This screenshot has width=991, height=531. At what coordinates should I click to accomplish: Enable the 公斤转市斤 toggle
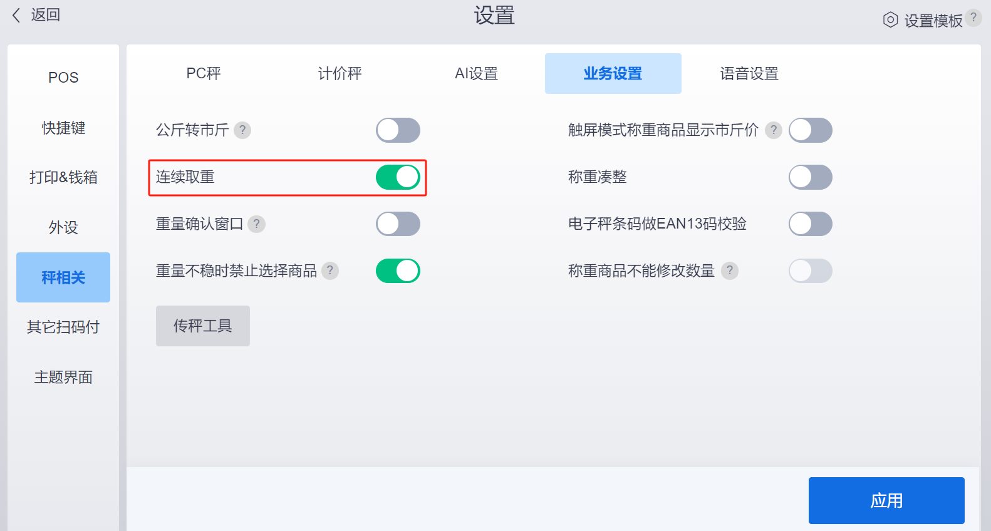(398, 130)
